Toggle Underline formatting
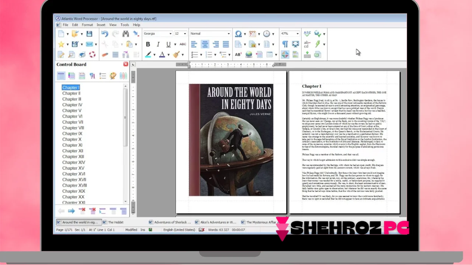The height and width of the screenshot is (265, 472). (x=169, y=44)
